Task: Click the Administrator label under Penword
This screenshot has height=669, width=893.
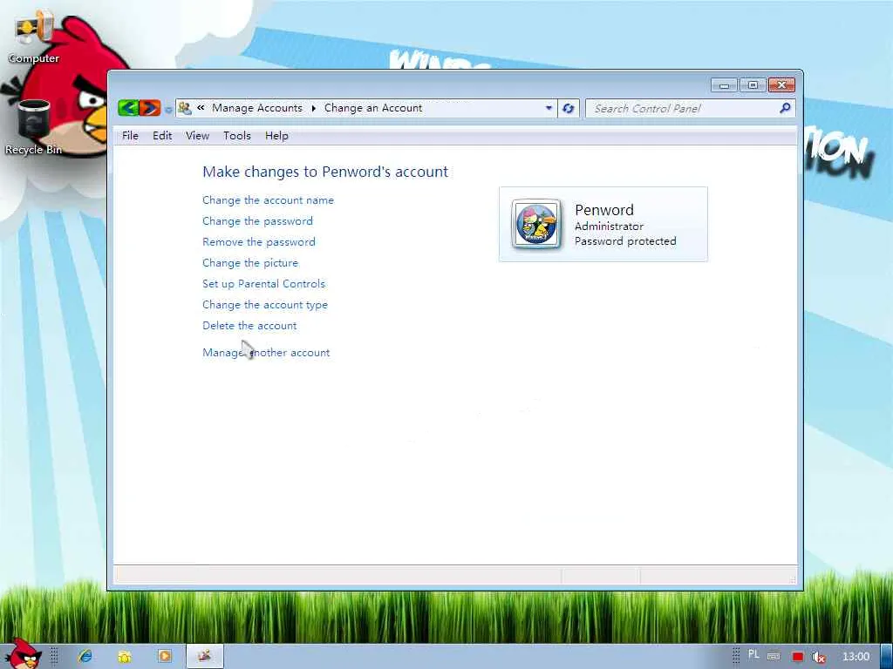Action: pos(609,226)
